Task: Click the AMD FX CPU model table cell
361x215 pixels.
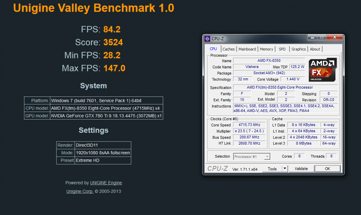Action: click(107, 108)
